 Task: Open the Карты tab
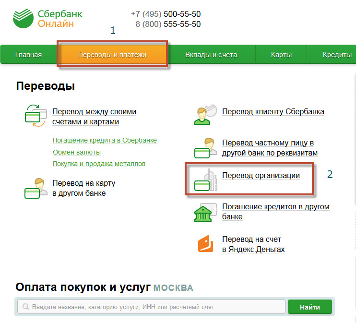coord(281,55)
